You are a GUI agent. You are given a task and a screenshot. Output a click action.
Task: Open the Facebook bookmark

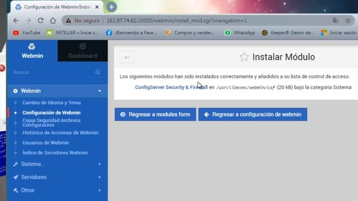(x=131, y=33)
